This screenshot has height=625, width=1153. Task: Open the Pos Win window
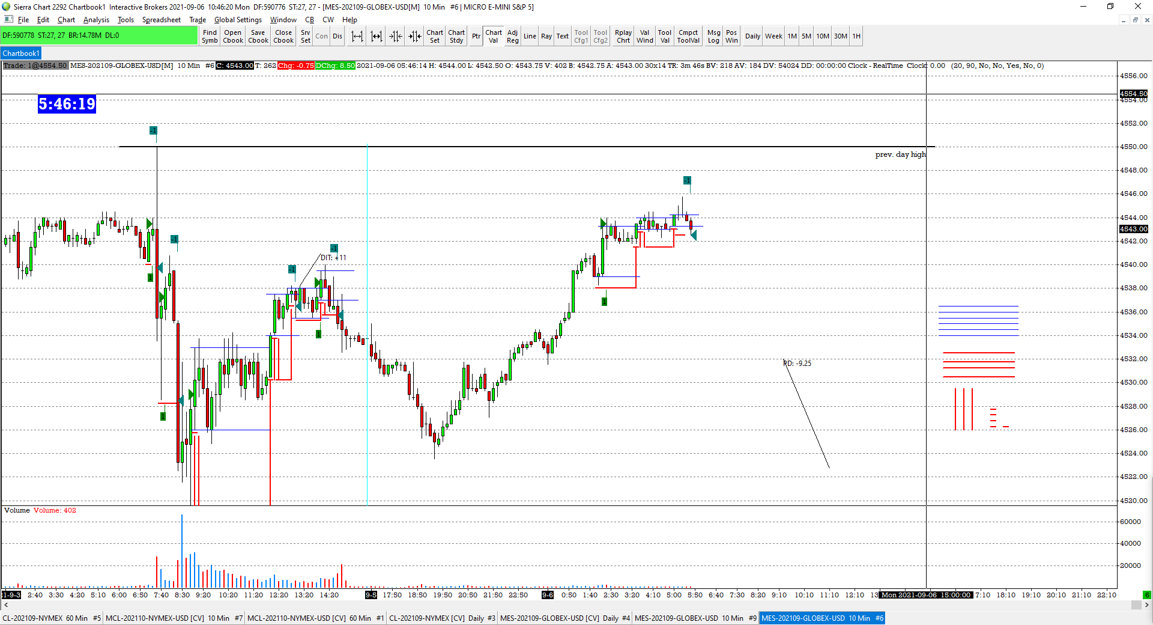731,37
